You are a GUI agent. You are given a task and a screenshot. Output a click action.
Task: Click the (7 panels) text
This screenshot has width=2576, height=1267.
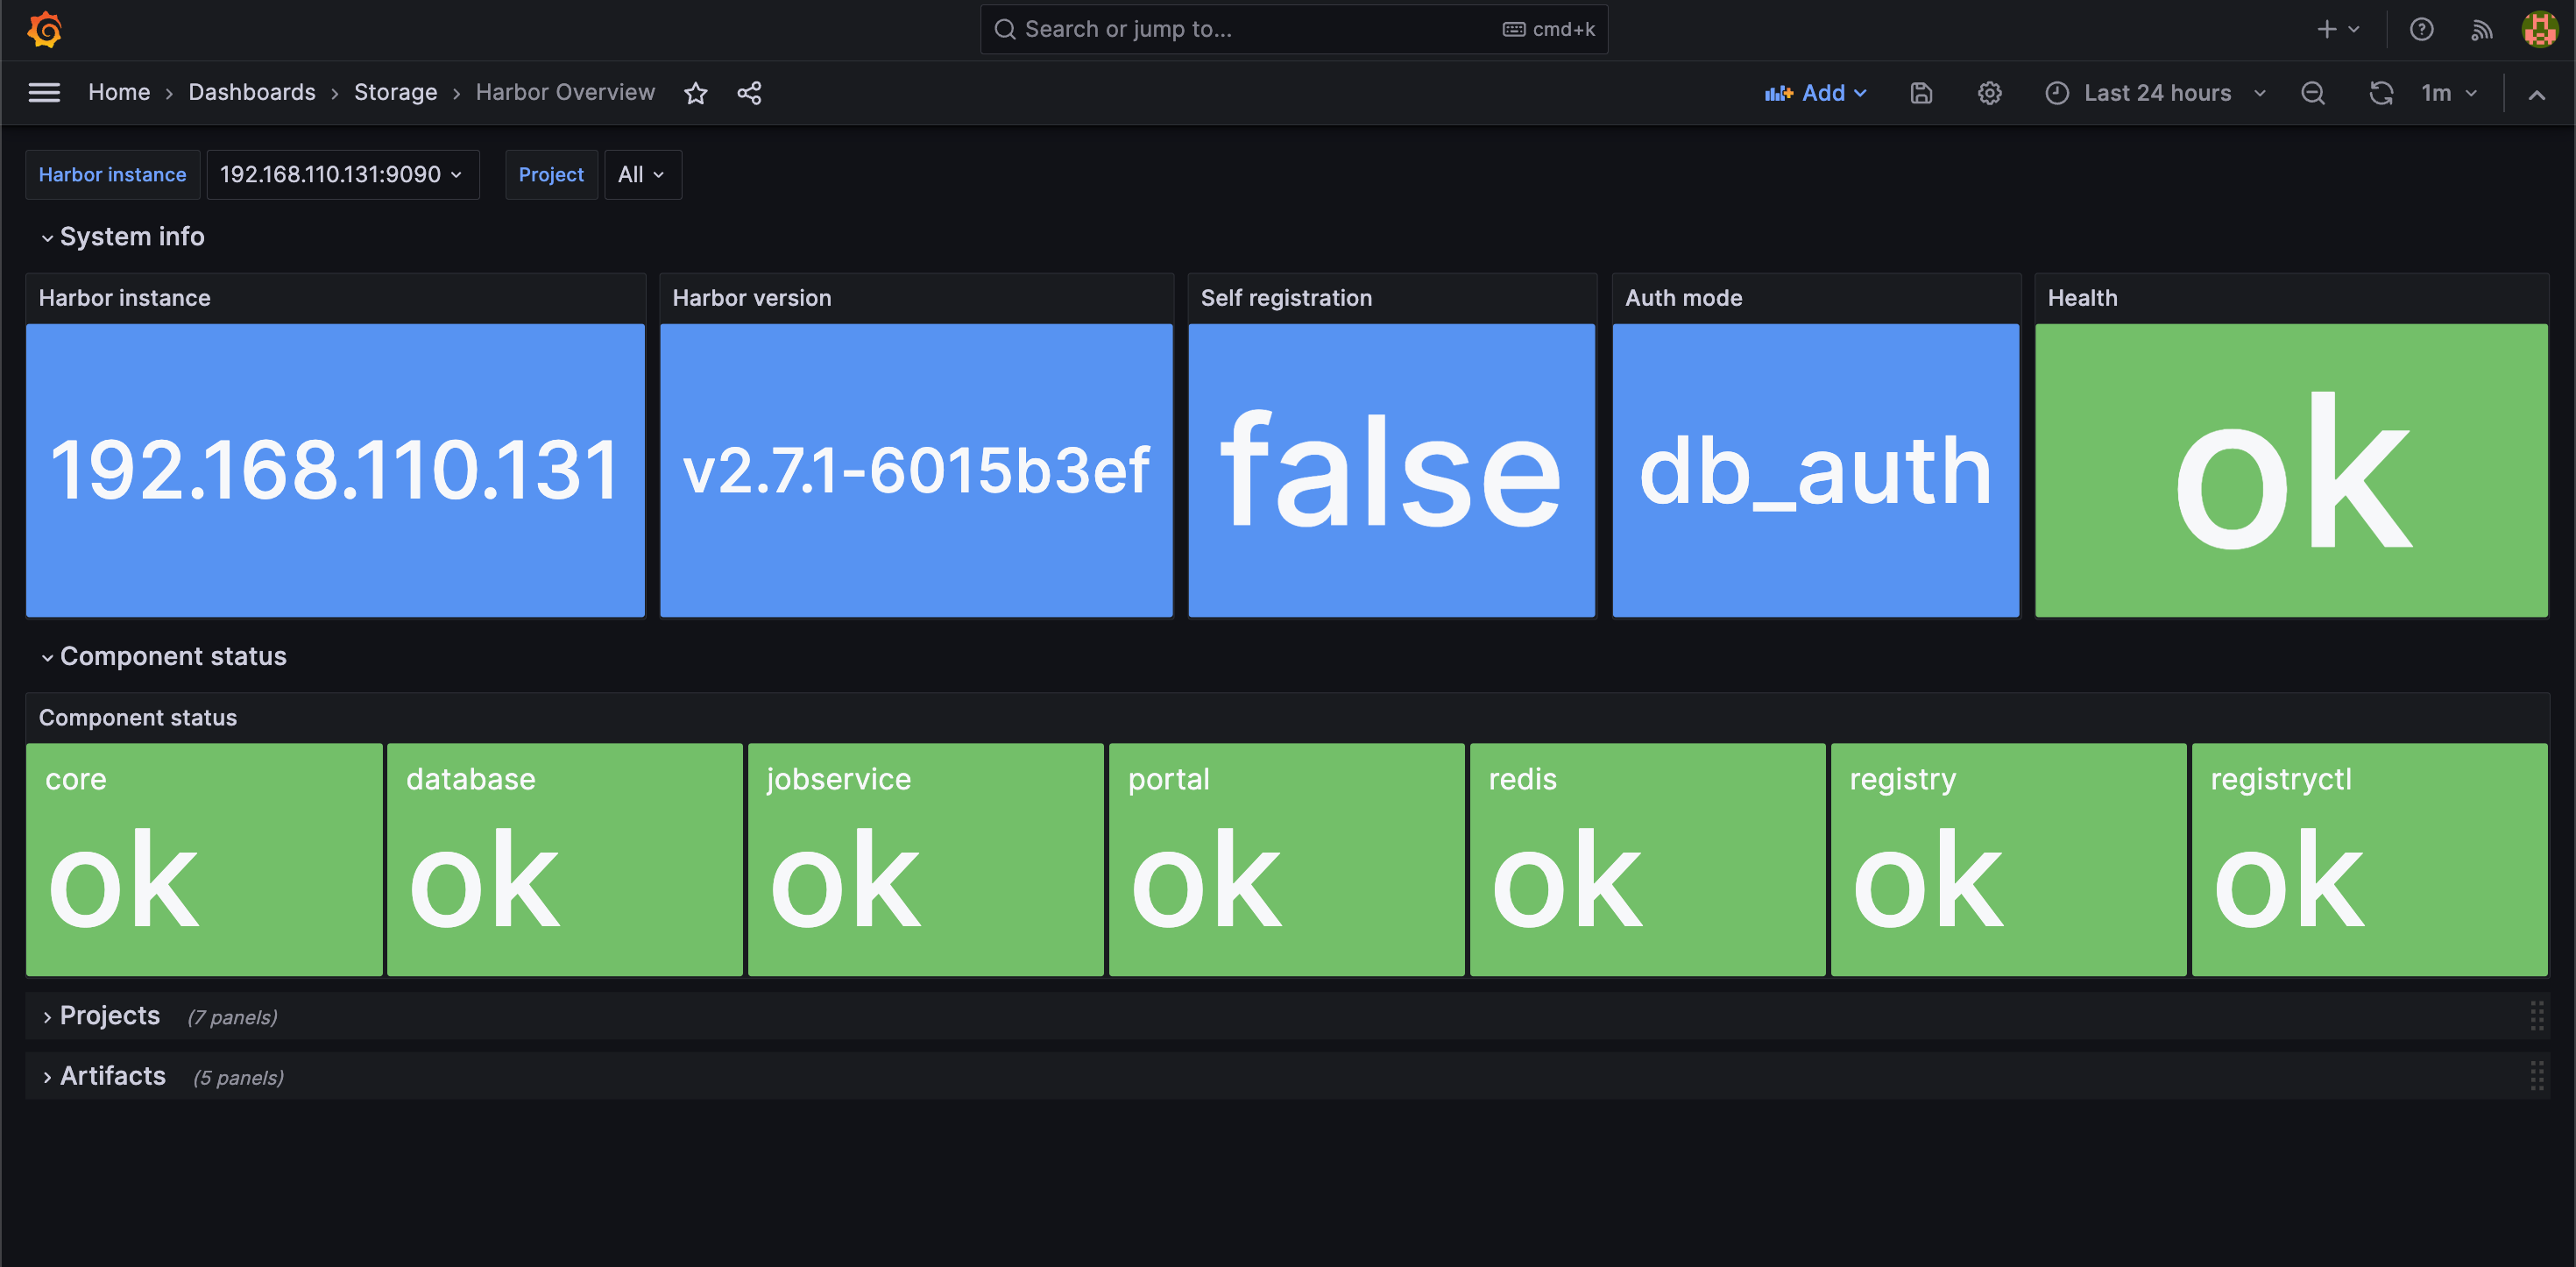[x=232, y=1018]
